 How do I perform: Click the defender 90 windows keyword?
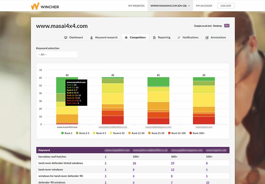coord(52,182)
